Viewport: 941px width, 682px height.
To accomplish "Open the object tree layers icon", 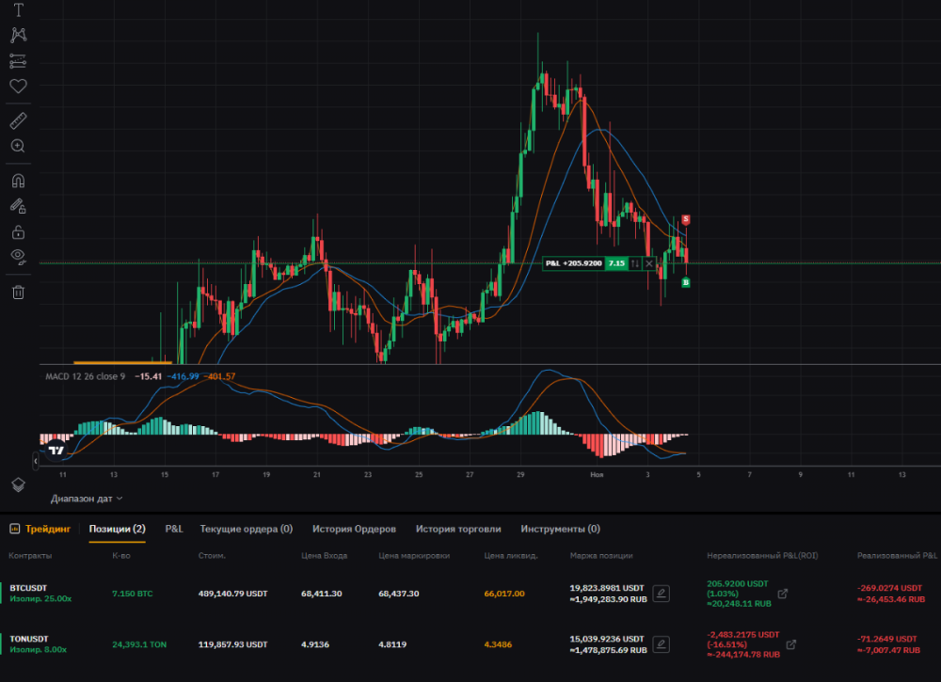I will [18, 484].
